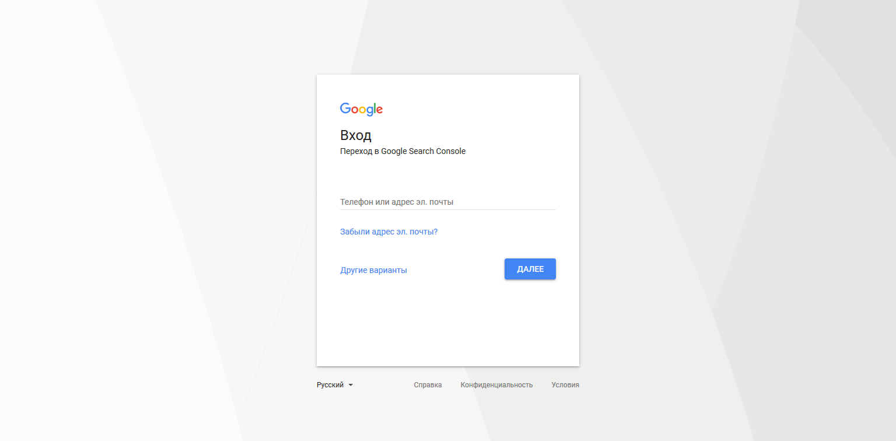Expand the Другие варианты options
The height and width of the screenshot is (441, 896).
coord(373,270)
